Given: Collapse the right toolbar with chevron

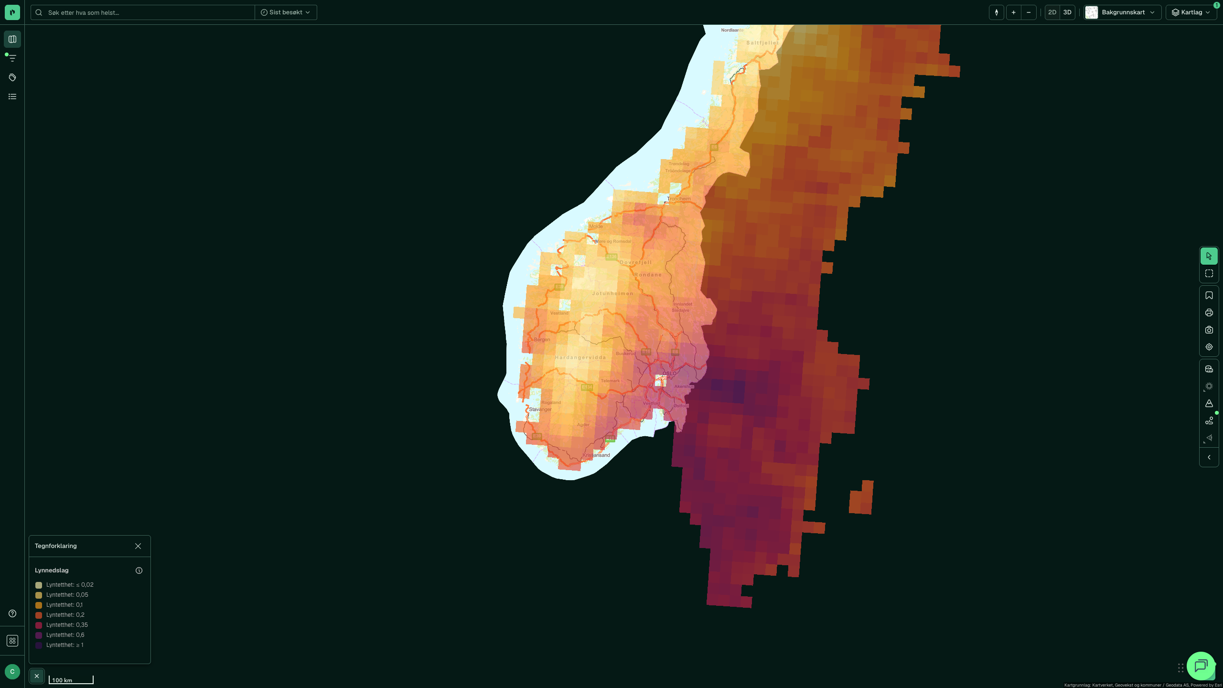Looking at the screenshot, I should click(1209, 458).
